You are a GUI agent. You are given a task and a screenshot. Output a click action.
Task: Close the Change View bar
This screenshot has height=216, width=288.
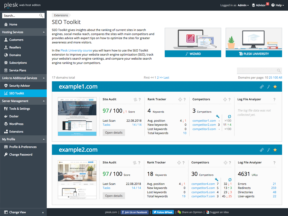[43, 213]
